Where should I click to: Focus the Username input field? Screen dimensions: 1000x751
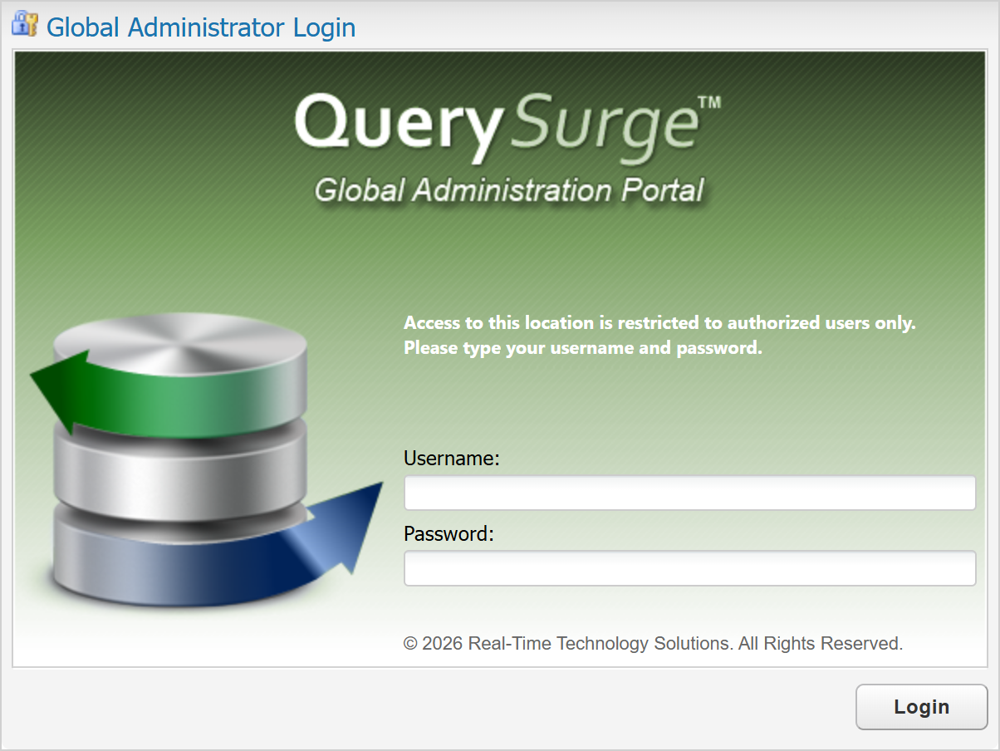[x=689, y=493]
